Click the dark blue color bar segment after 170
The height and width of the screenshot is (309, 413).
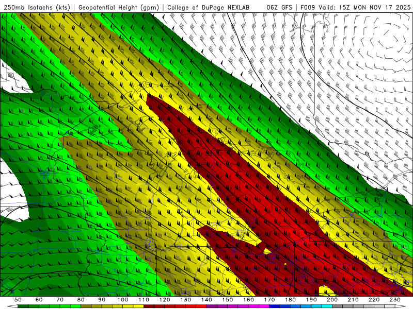(x=275, y=306)
